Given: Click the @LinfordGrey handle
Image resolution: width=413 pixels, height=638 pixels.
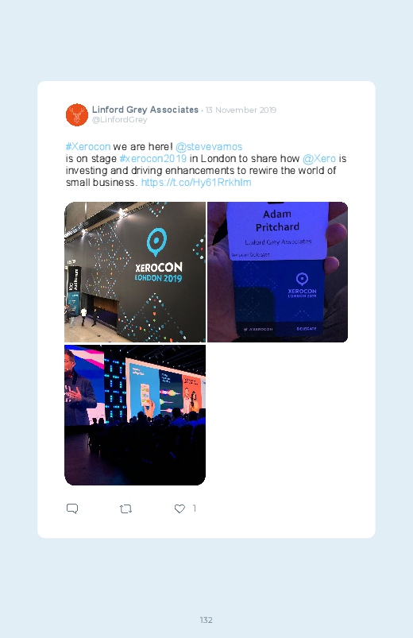Looking at the screenshot, I should [x=120, y=120].
